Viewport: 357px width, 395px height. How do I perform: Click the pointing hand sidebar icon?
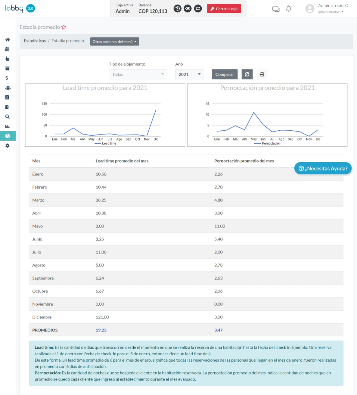click(x=7, y=59)
